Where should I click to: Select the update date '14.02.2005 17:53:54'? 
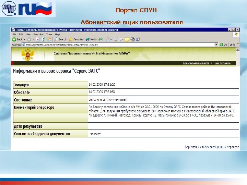102,92
